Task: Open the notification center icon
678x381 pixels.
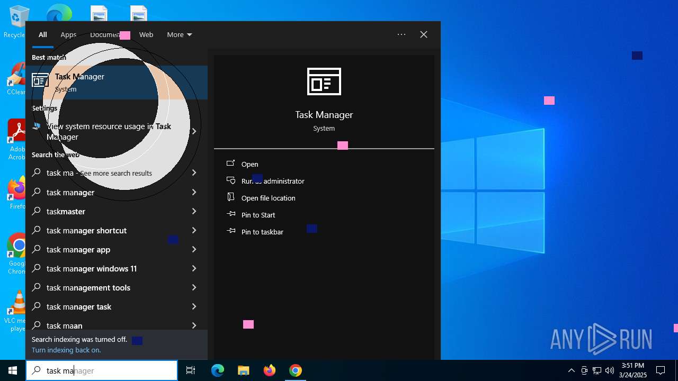Action: click(x=661, y=370)
